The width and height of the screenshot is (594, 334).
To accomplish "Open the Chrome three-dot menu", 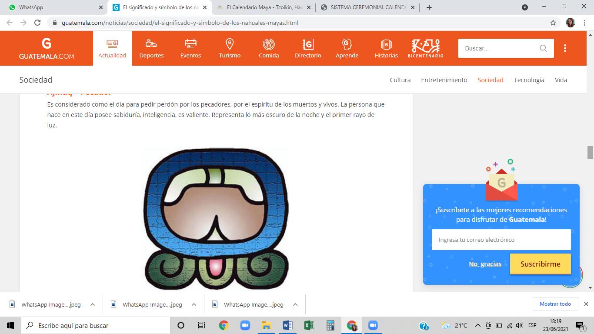I will pos(584,23).
